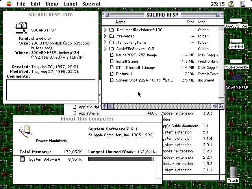This screenshot has width=252, height=189.
Task: Open the Special menu
Action: [x=91, y=4]
